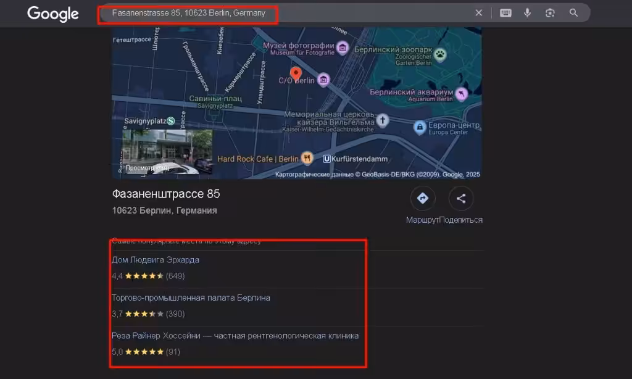Click the Kurfürstendamm U-Bahn station icon

[x=326, y=159]
